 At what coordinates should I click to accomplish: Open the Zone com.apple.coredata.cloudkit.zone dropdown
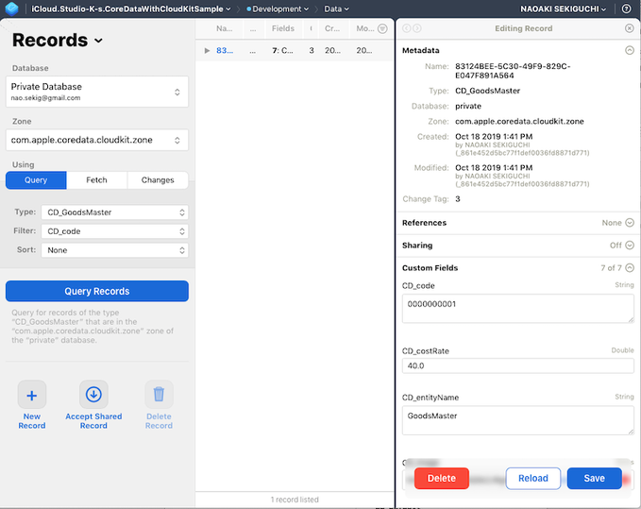click(x=97, y=140)
